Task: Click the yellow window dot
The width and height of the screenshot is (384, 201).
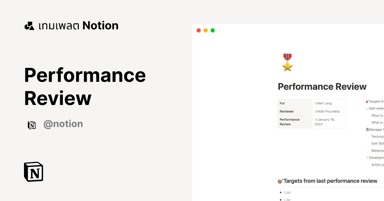Action: tap(205, 30)
